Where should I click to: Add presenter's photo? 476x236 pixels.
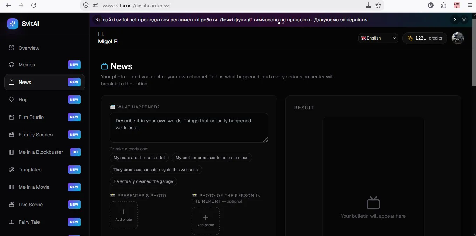pyautogui.click(x=124, y=215)
